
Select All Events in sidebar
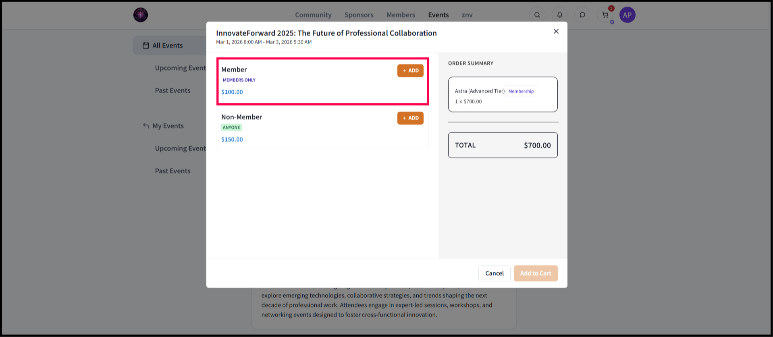[167, 45]
